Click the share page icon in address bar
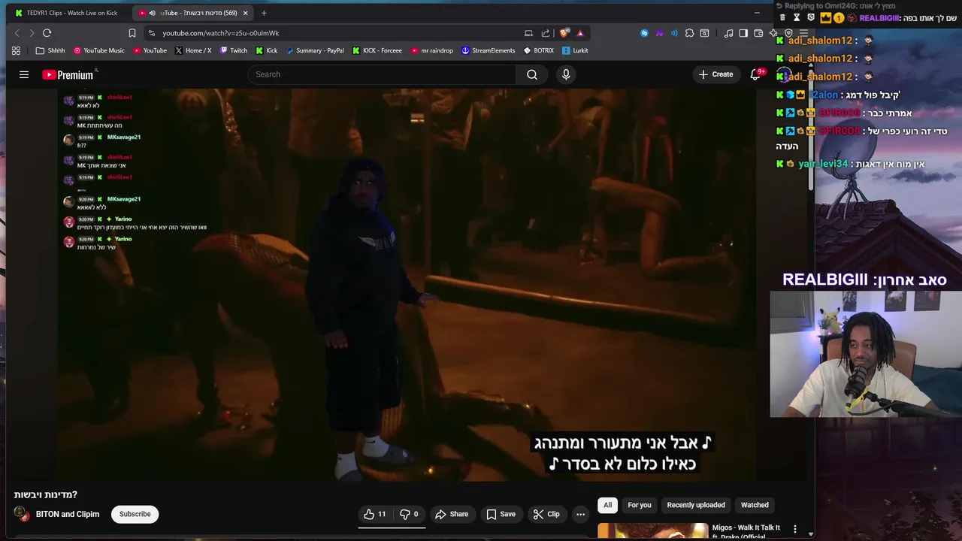The image size is (962, 541). point(546,33)
